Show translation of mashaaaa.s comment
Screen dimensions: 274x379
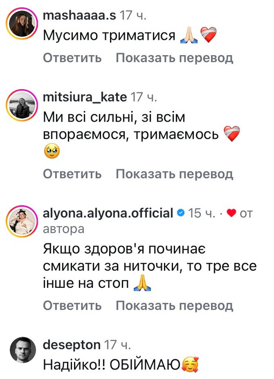175,58
